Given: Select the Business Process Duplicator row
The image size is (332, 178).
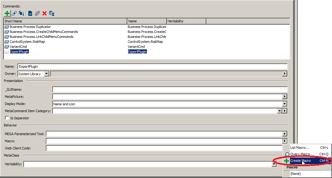Looking at the screenshot, I should [30, 27].
